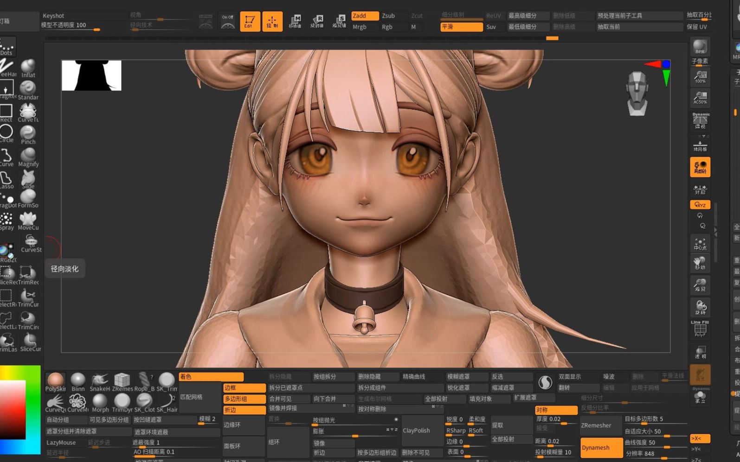Toggle the On Off gauge icon
This screenshot has height=462, width=740.
click(x=228, y=21)
